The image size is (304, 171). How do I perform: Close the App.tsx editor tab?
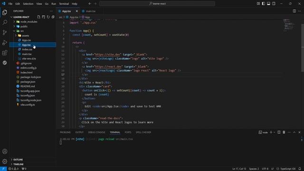[x=77, y=11]
